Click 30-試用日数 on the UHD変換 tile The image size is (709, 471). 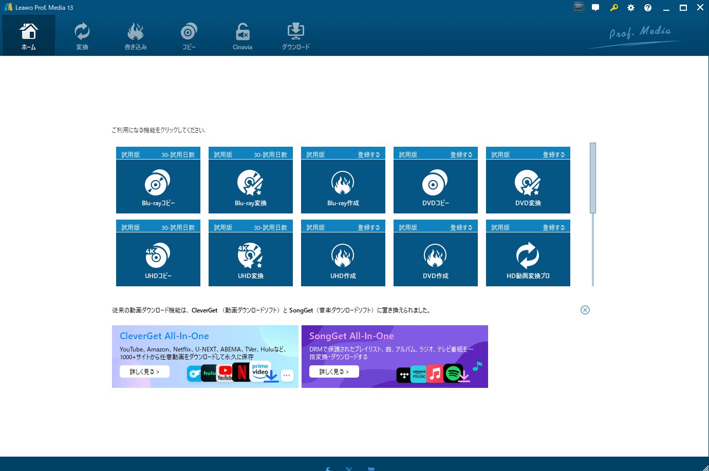tap(270, 227)
